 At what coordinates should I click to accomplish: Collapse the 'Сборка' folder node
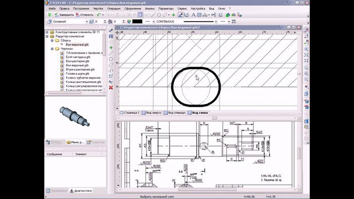pyautogui.click(x=52, y=40)
